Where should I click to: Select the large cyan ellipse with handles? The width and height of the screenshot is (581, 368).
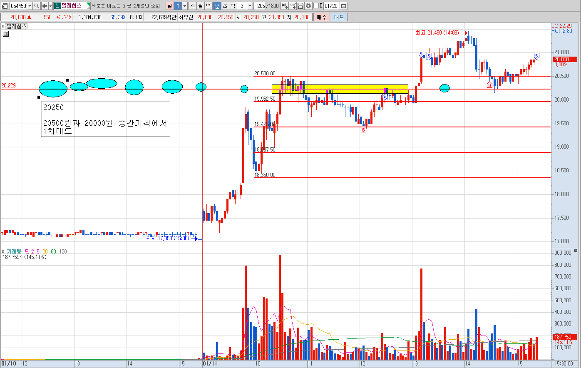tap(53, 89)
